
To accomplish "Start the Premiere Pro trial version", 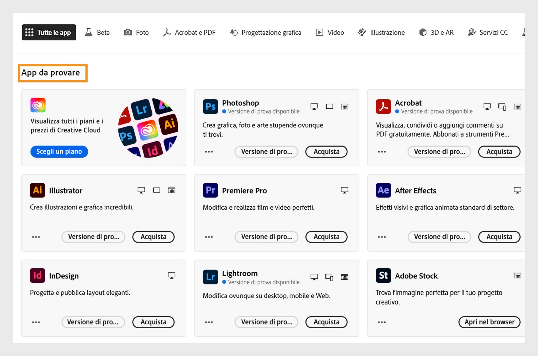I will [266, 237].
